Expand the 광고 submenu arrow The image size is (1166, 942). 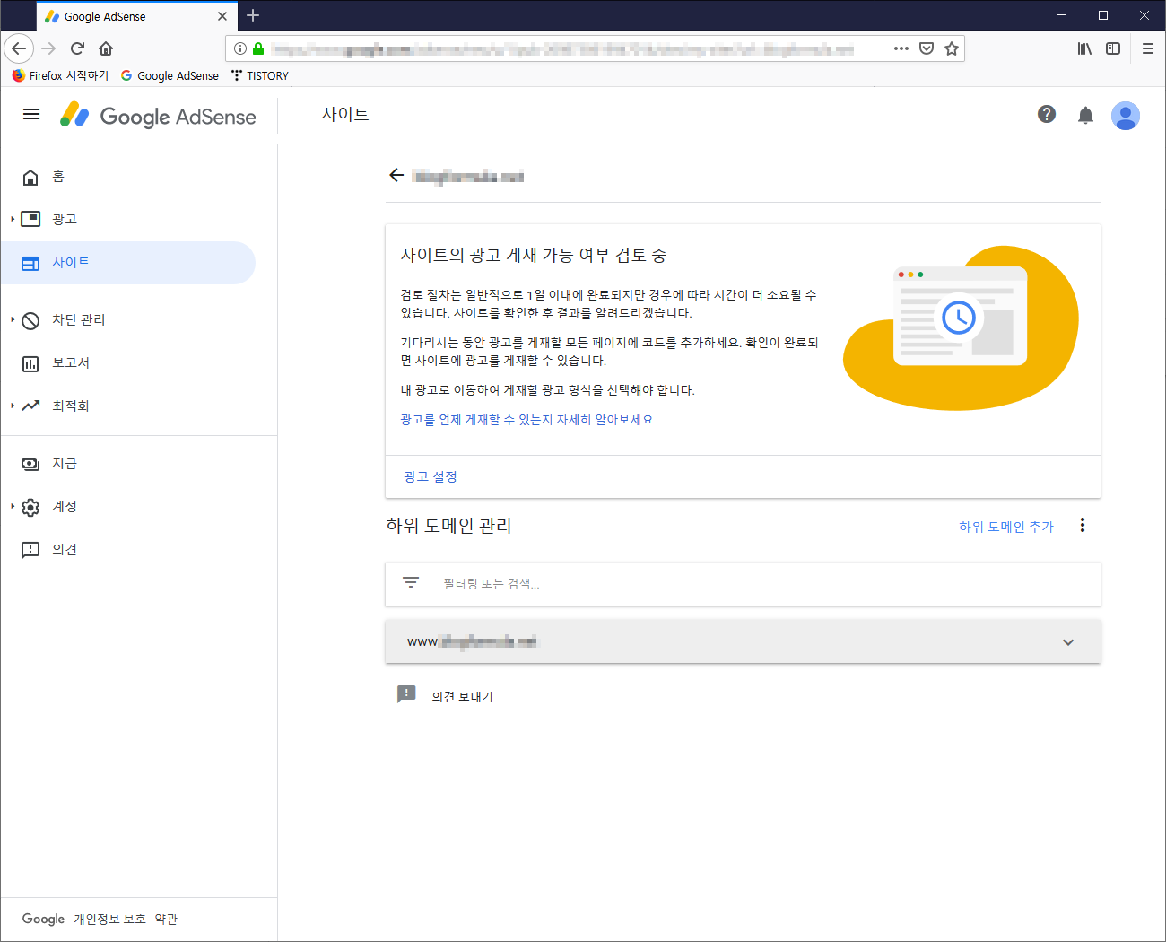(13, 219)
